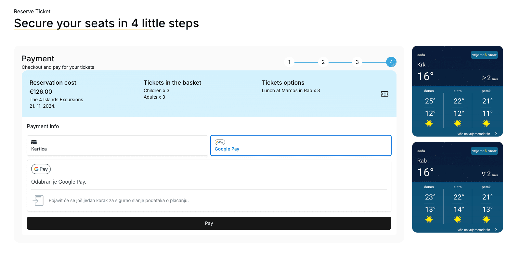520x254 pixels.
Task: Click the small G Pay icon inside the Google Pay option
Action: pos(220,142)
